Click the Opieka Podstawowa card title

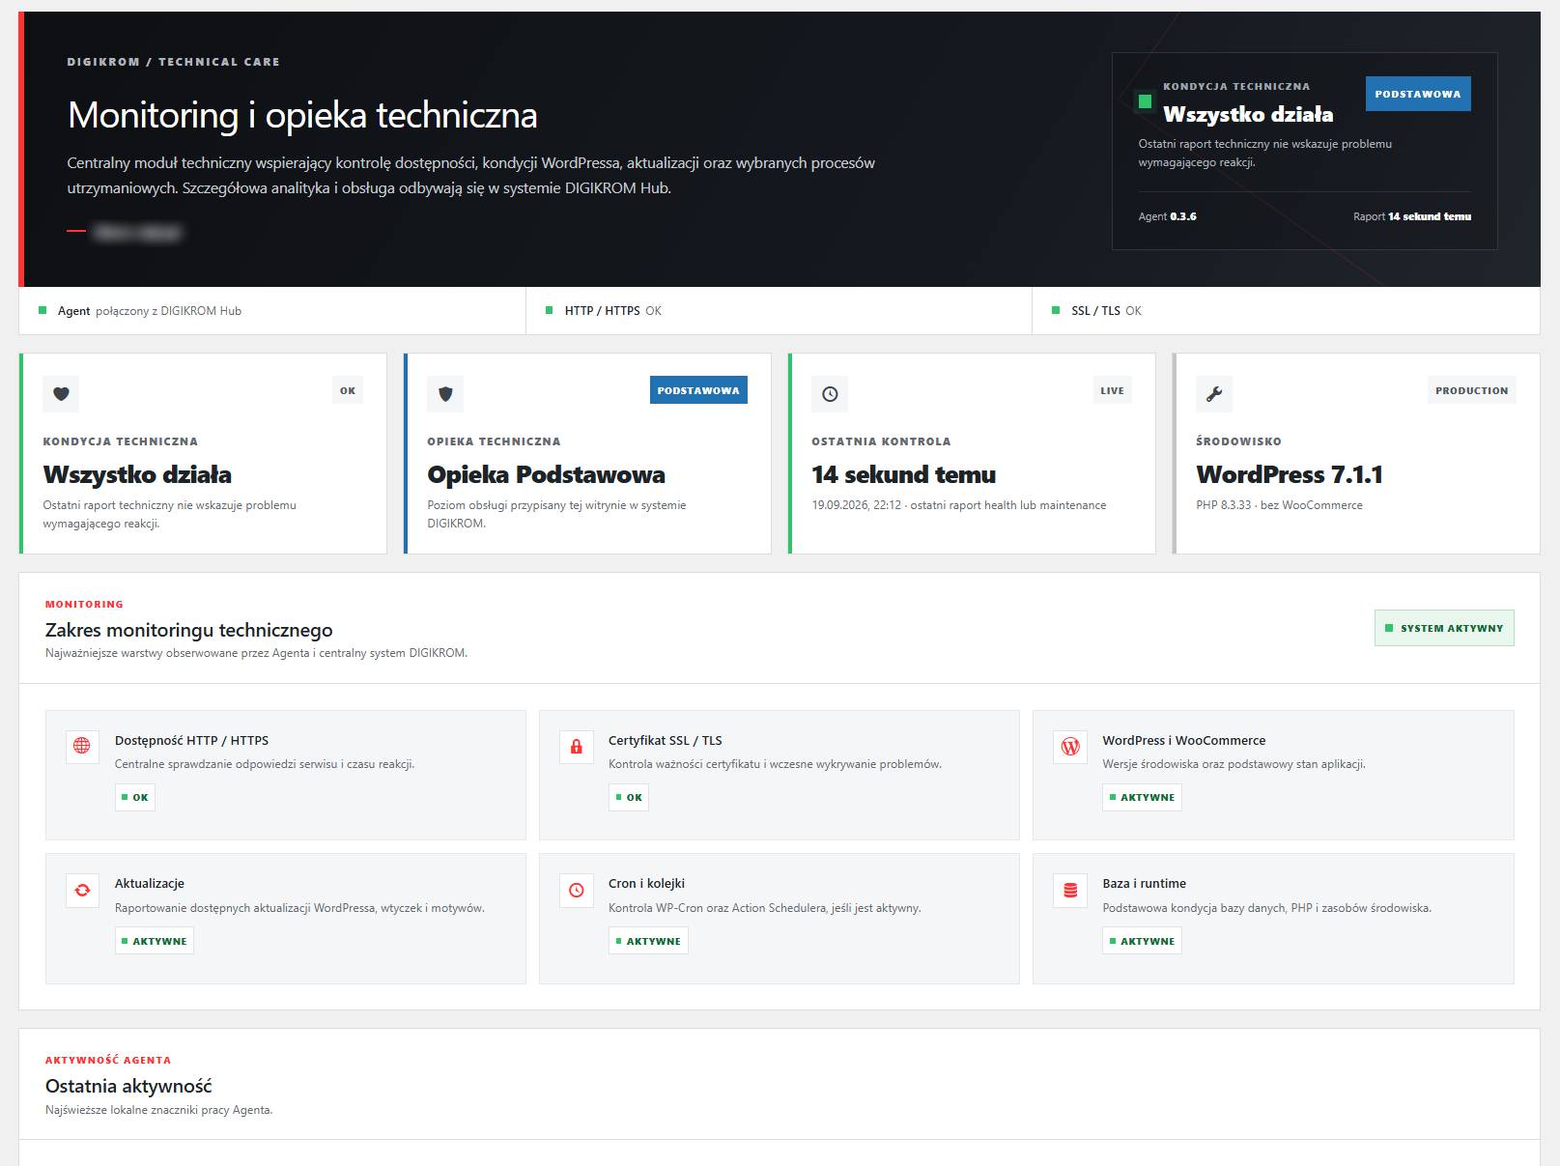(546, 474)
